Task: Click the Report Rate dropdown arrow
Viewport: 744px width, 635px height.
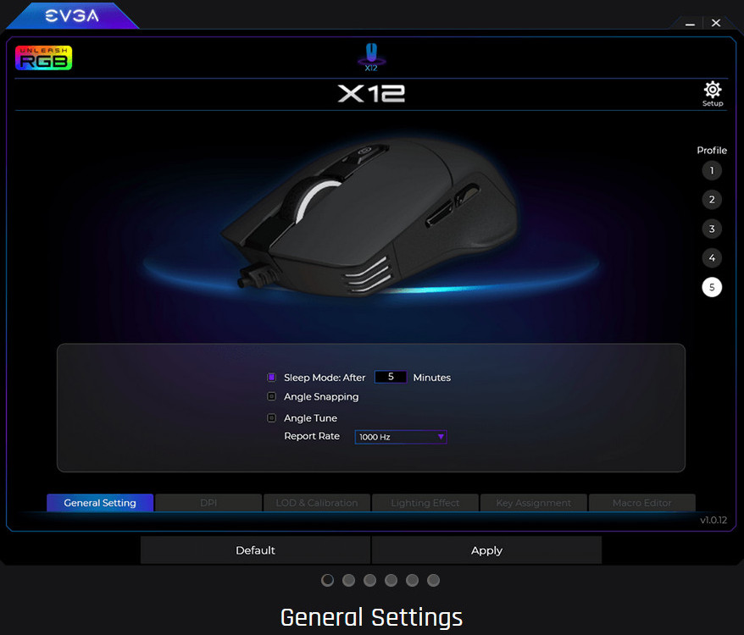Action: coord(441,437)
